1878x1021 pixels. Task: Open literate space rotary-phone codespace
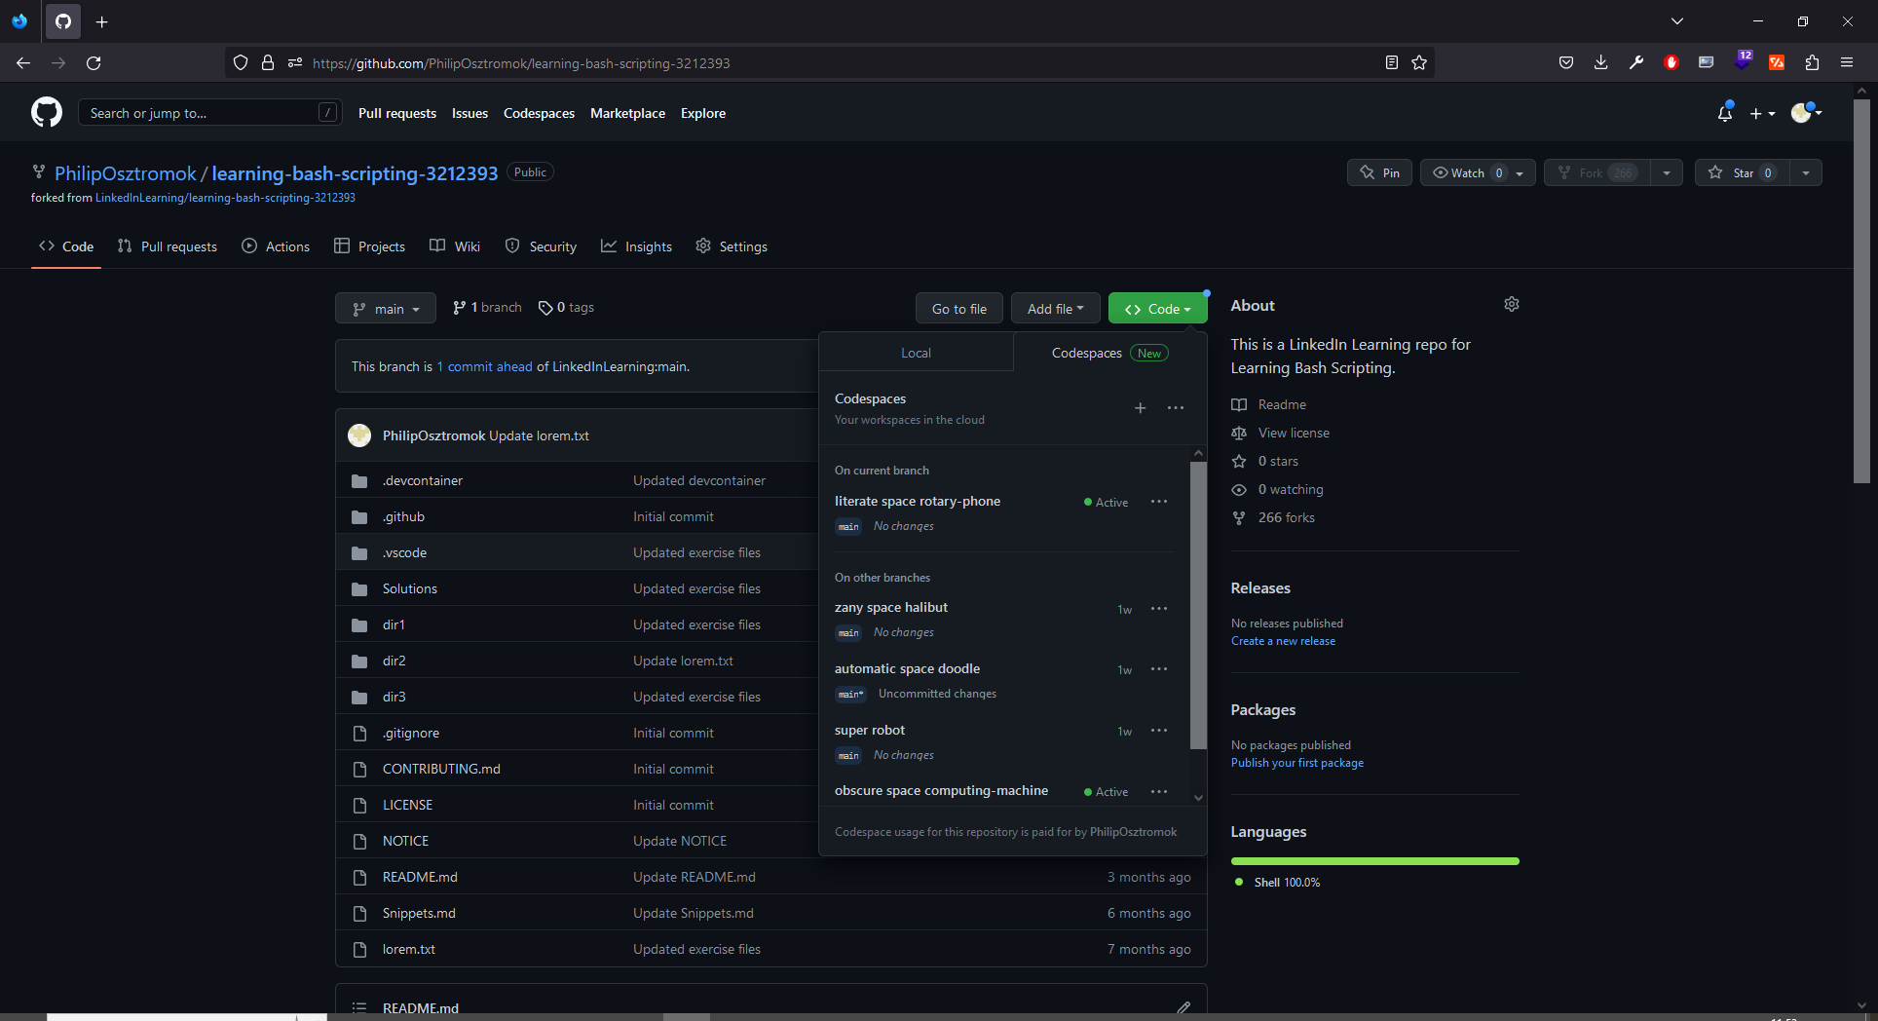pyautogui.click(x=918, y=501)
